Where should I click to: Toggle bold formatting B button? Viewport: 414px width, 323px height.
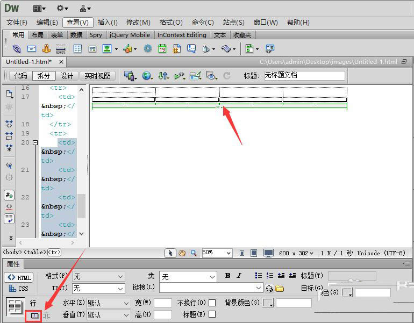pyautogui.click(x=227, y=276)
